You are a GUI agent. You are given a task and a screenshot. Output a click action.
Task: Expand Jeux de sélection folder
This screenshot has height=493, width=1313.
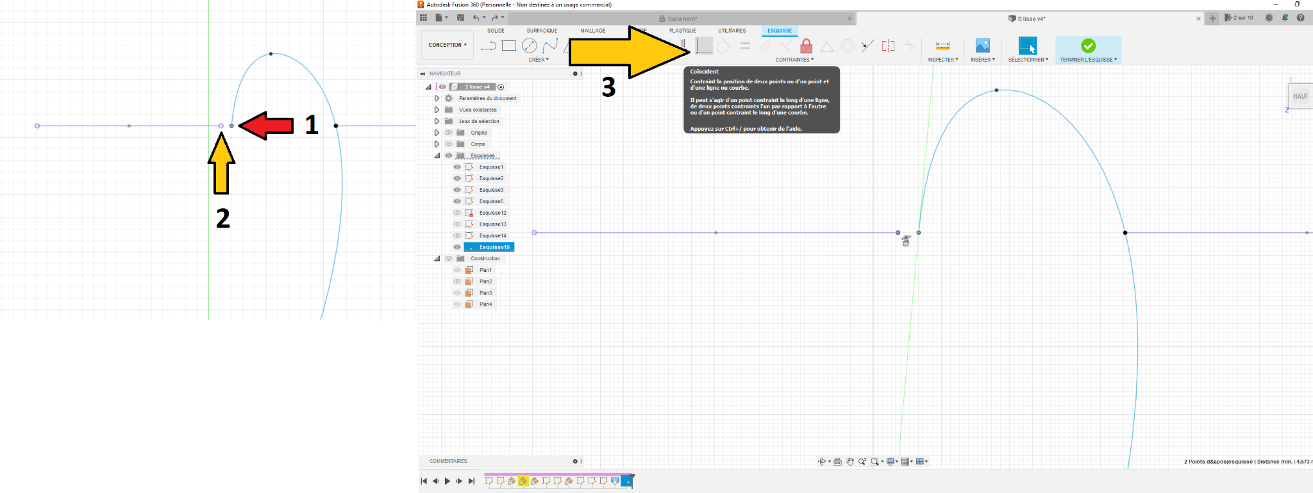437,121
